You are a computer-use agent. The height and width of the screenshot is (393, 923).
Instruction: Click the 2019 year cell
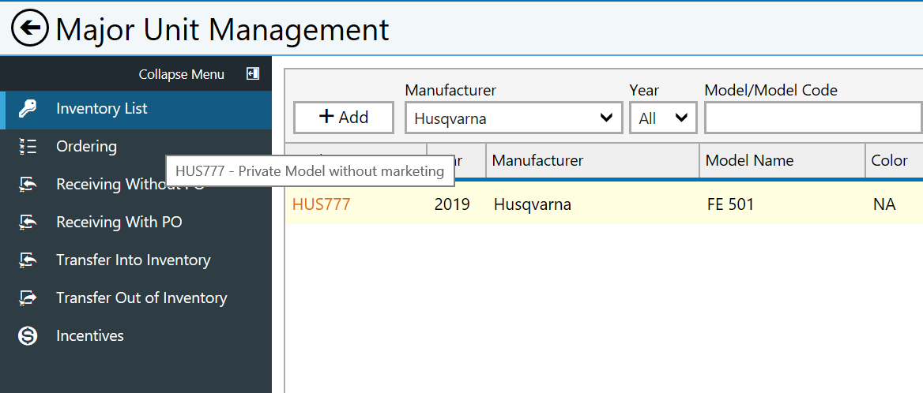(x=452, y=204)
